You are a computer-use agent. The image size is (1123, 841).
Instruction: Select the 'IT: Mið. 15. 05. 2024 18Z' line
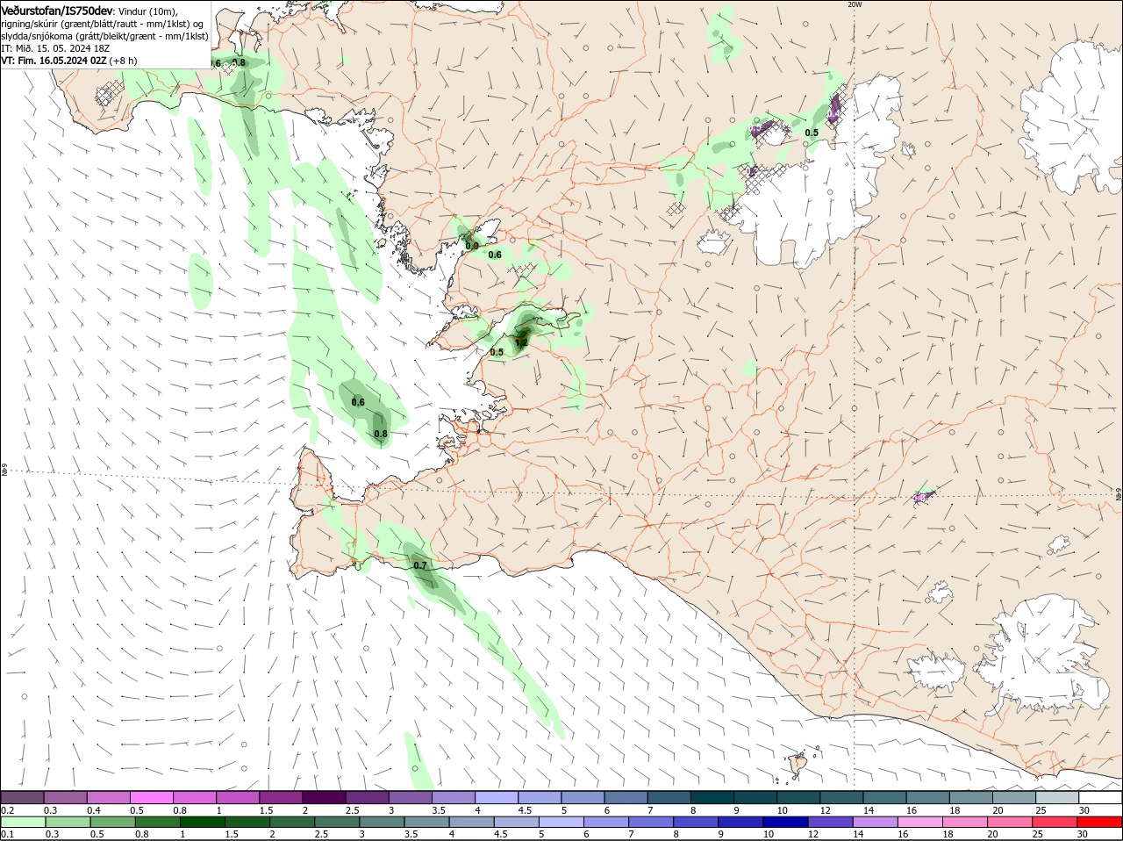click(54, 48)
